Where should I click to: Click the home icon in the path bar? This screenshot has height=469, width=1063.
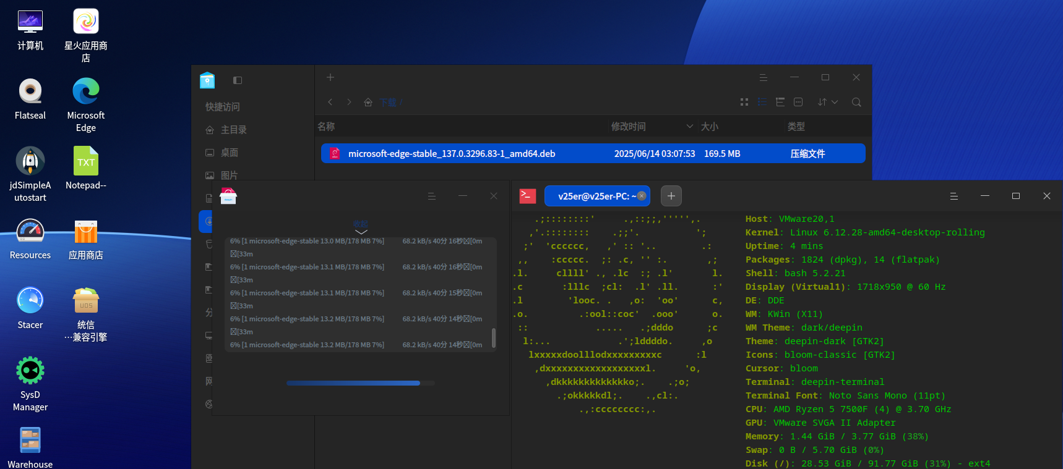368,102
